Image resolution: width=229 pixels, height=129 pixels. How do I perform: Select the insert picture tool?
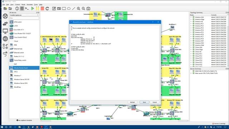click(59, 9)
